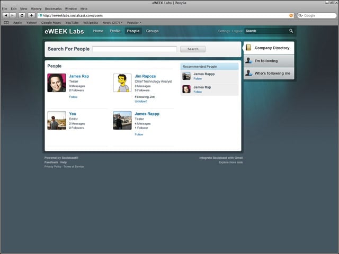The width and height of the screenshot is (339, 254).
Task: Click the Company Directory book icon
Action: [248, 48]
